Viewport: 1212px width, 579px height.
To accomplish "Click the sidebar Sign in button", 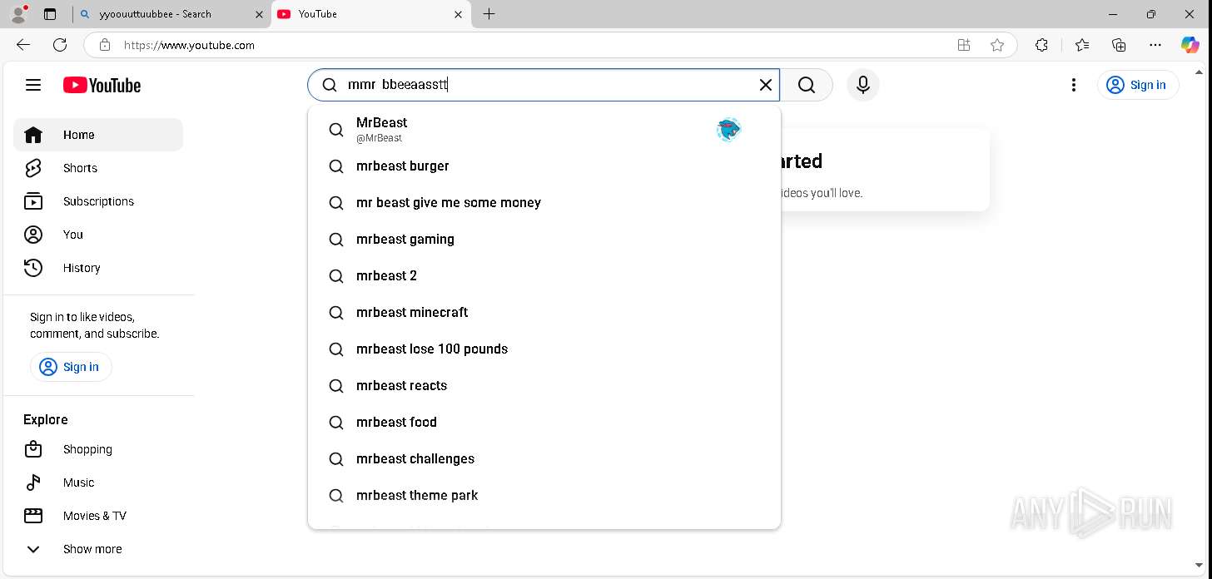I will (x=71, y=367).
